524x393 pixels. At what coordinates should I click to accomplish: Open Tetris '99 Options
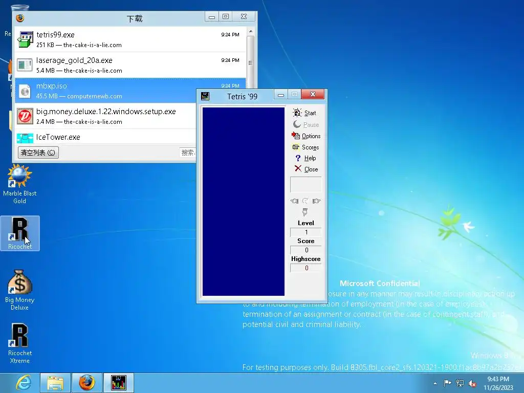click(x=306, y=136)
